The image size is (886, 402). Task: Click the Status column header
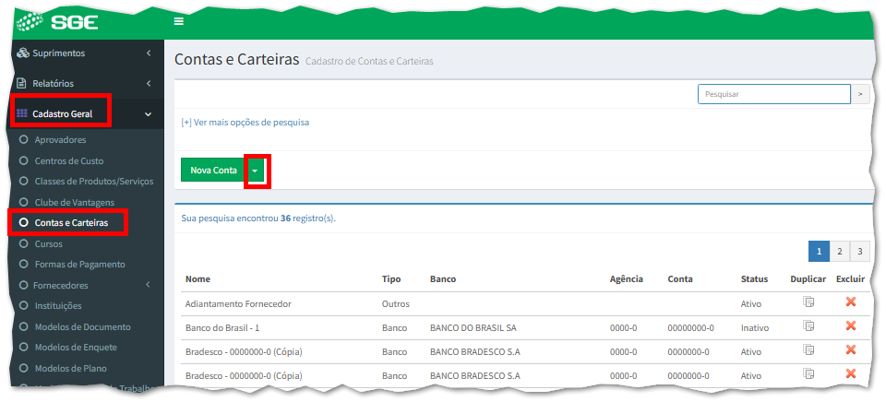pos(754,279)
